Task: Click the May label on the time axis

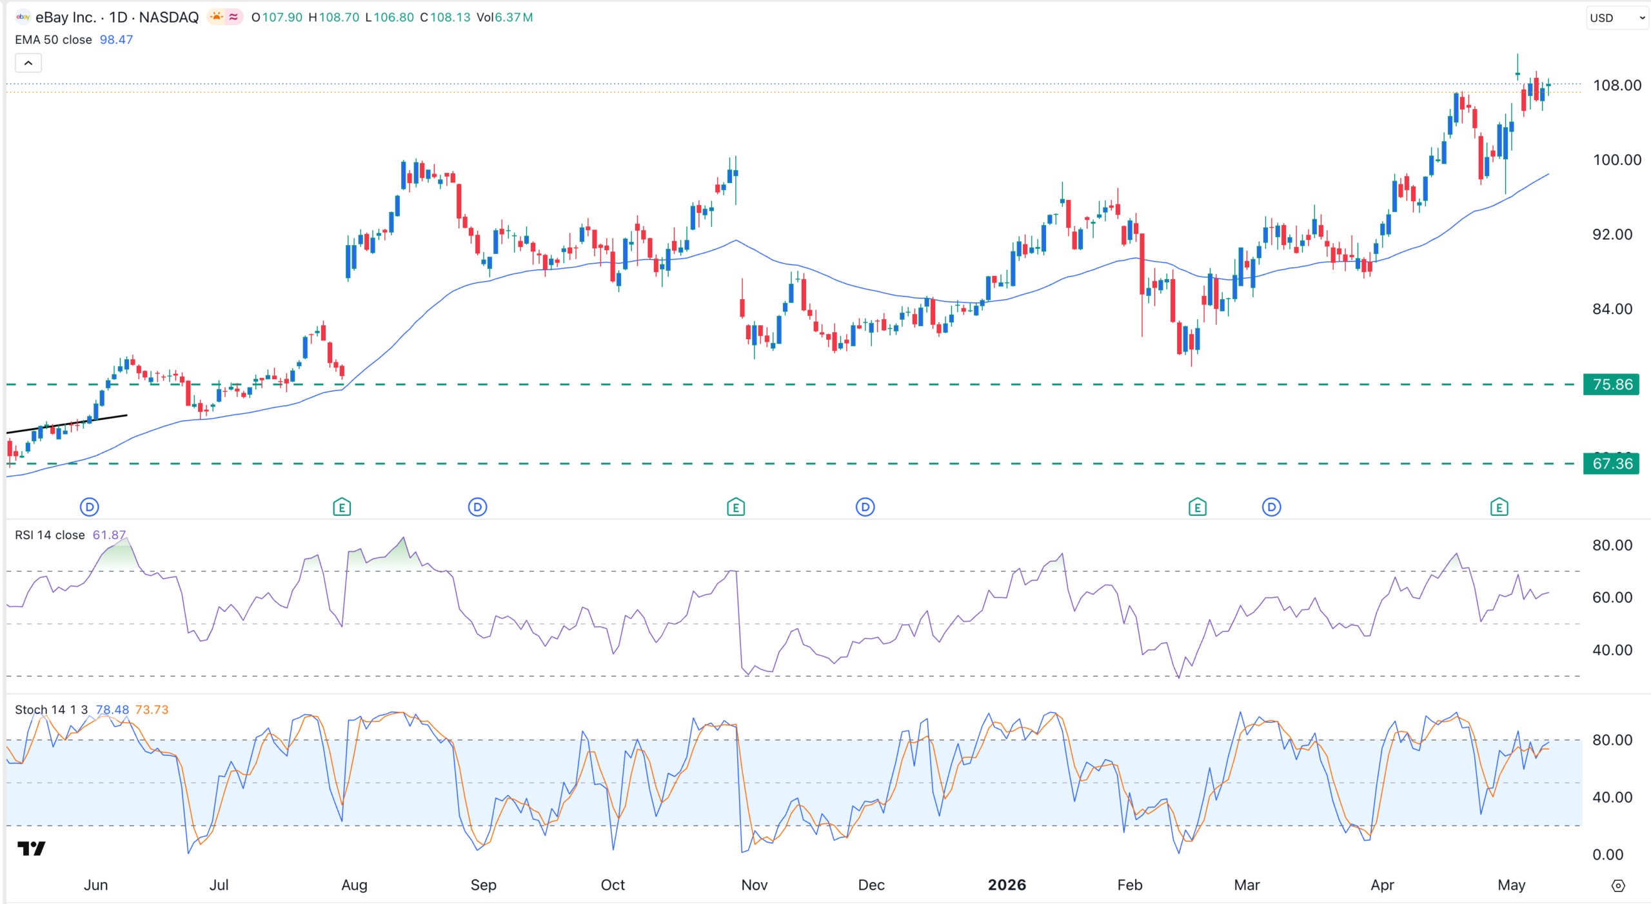Action: 1511,885
